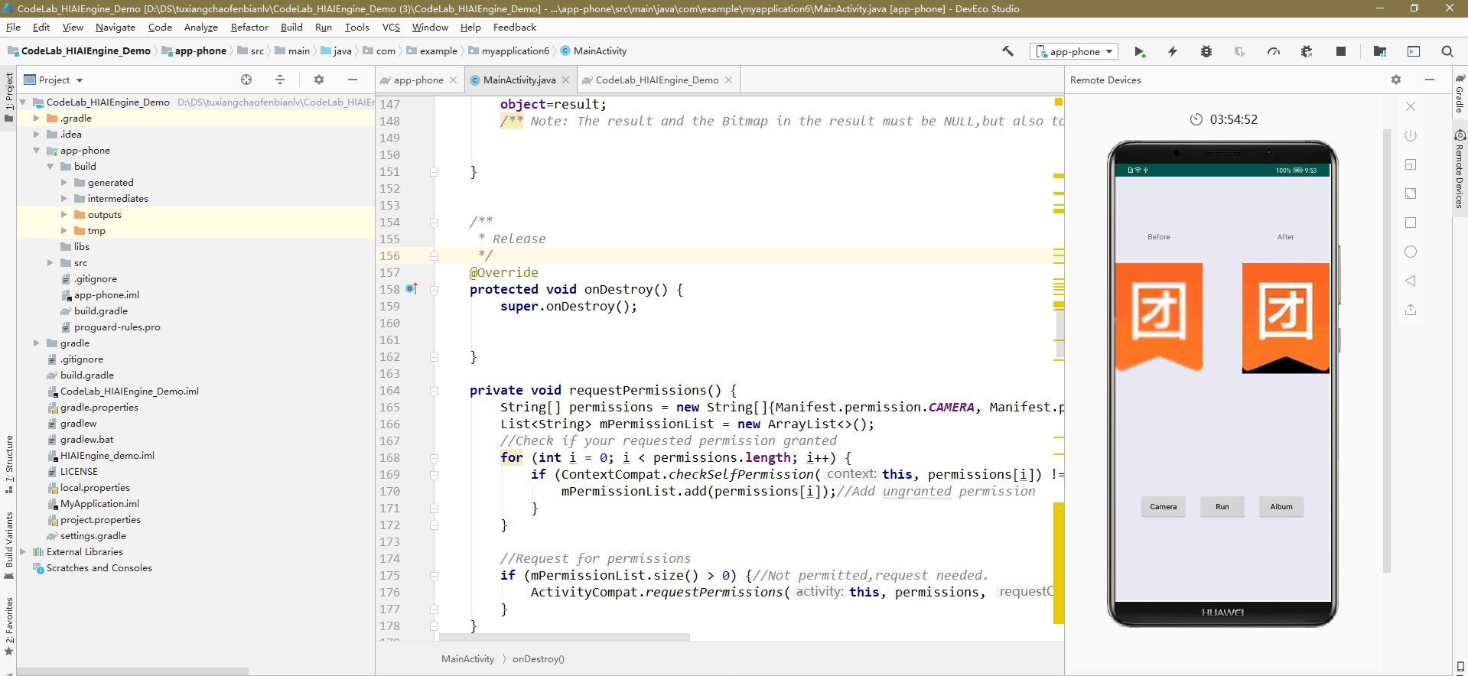Expand the src folder in tree
The image size is (1468, 676).
(x=50, y=262)
